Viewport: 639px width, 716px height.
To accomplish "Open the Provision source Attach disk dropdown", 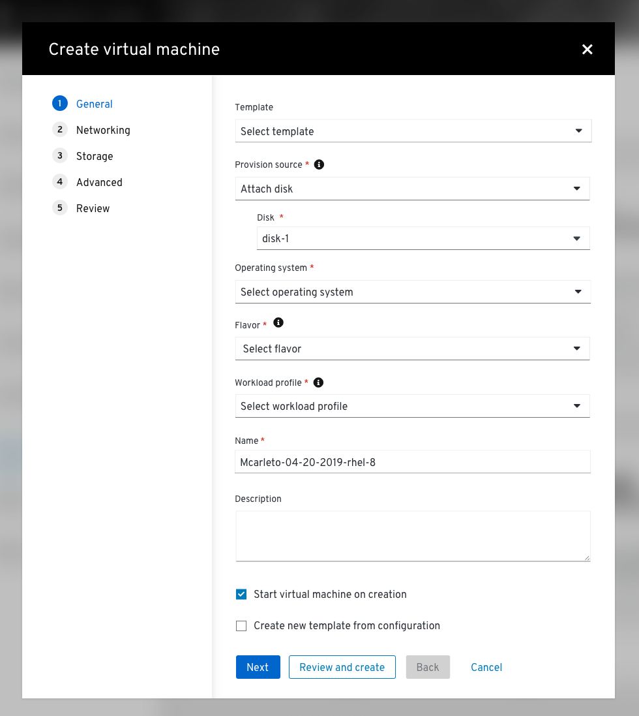I will 412,189.
